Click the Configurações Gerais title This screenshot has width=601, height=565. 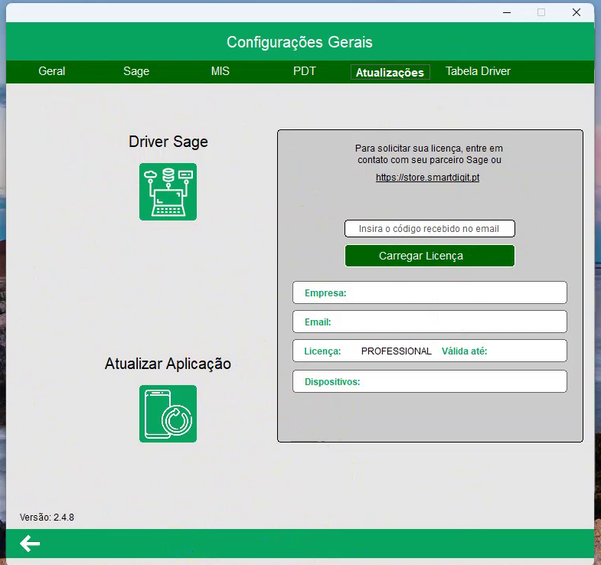(299, 42)
